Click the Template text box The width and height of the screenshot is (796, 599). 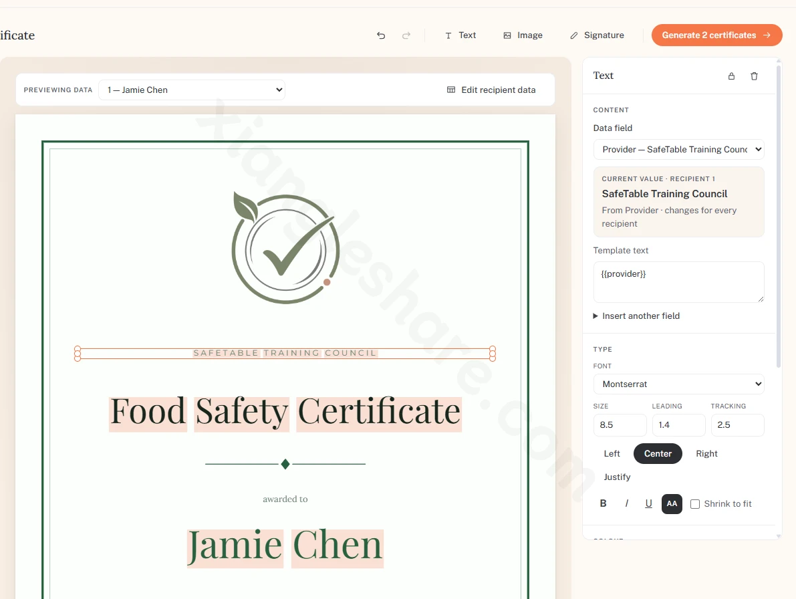pos(679,282)
